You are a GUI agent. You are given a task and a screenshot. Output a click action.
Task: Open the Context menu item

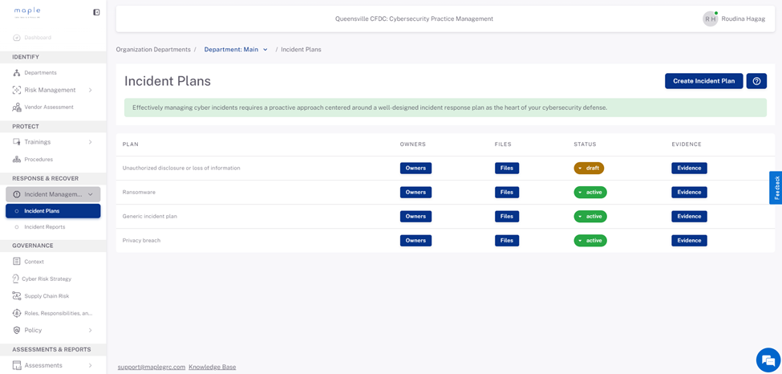tap(53, 262)
